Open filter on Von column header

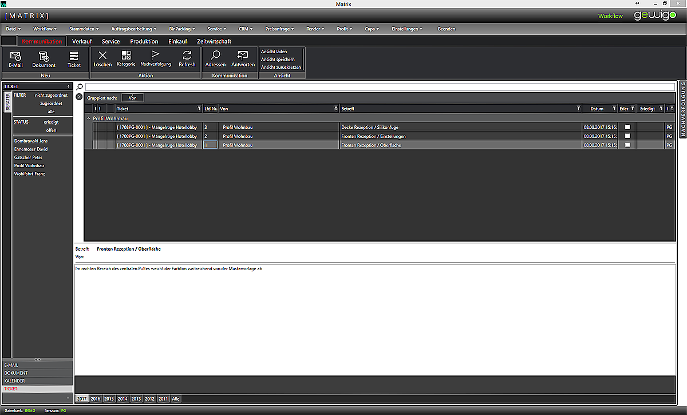[335, 108]
